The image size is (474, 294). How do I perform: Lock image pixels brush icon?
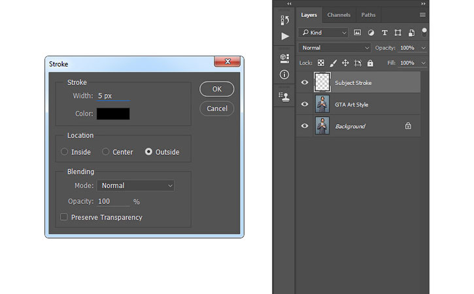tap(333, 63)
